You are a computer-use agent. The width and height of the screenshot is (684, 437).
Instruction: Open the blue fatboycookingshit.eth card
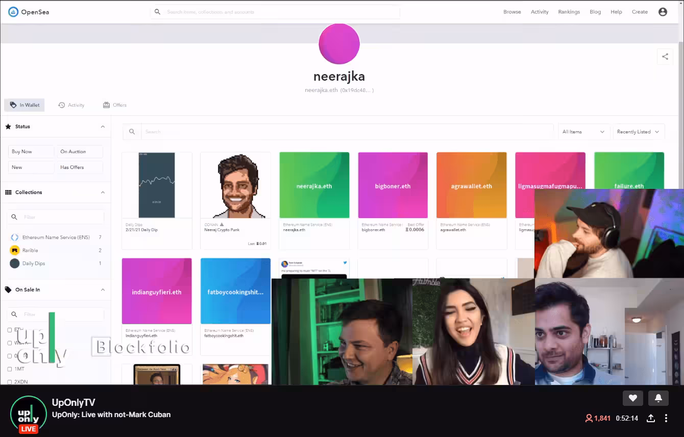point(235,306)
